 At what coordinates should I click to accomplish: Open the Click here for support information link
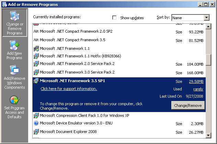click(x=69, y=89)
